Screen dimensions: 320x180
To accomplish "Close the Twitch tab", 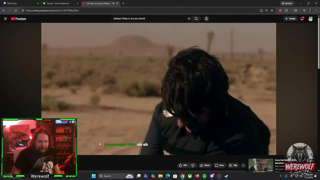I will point(38,3).
